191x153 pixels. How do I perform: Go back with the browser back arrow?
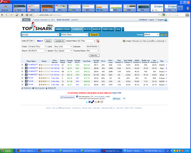click(x=2, y=15)
